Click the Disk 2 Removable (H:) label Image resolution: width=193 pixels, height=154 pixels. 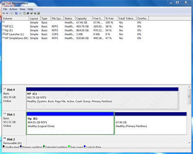(x=13, y=143)
